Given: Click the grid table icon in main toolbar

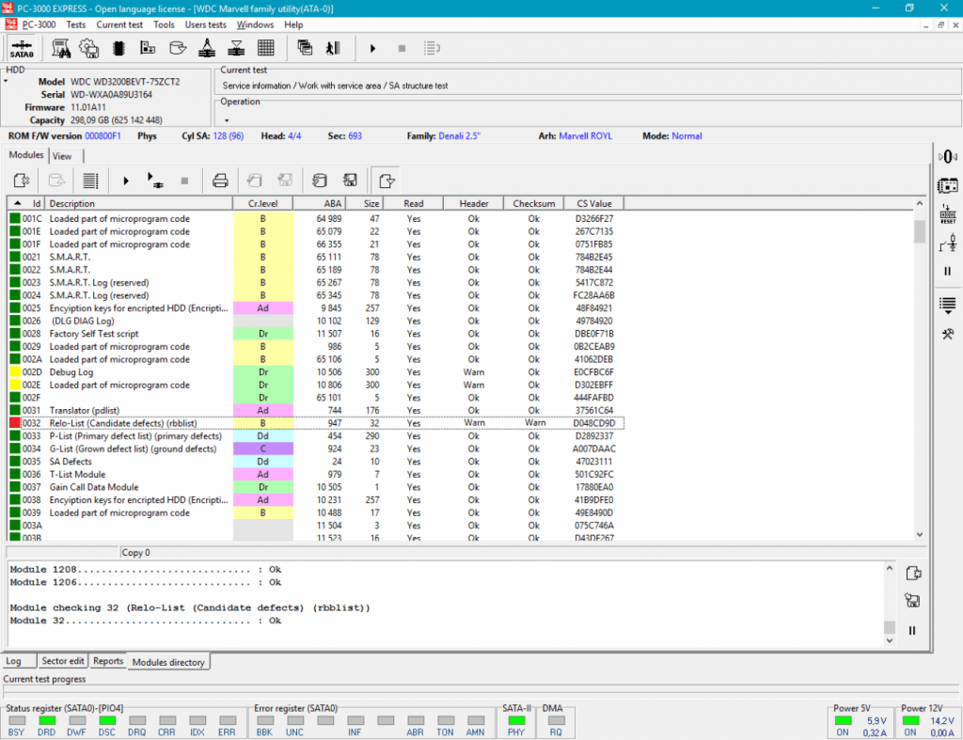Looking at the screenshot, I should (x=265, y=47).
